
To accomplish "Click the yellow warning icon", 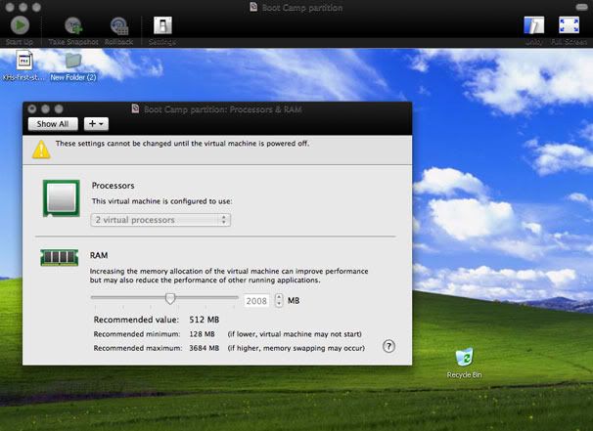I will (41, 150).
